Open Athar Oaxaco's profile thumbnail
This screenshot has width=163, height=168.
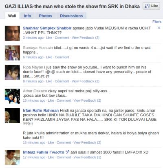click(x=12, y=96)
